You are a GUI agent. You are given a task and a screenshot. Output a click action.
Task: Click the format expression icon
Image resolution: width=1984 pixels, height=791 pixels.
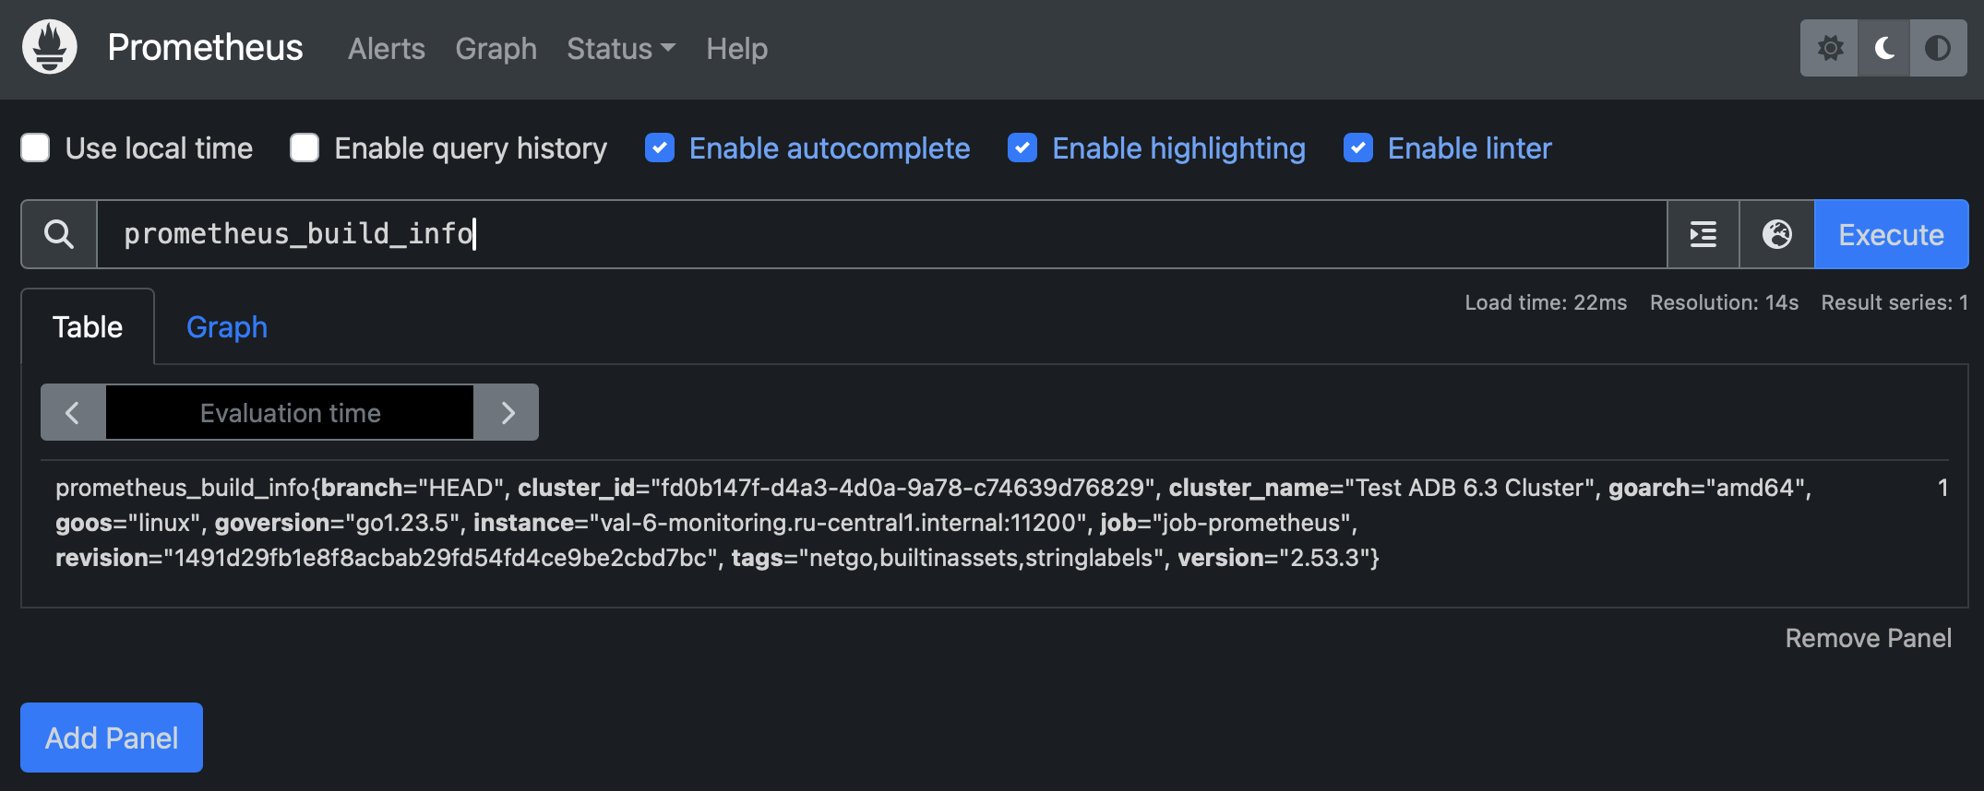1703,234
